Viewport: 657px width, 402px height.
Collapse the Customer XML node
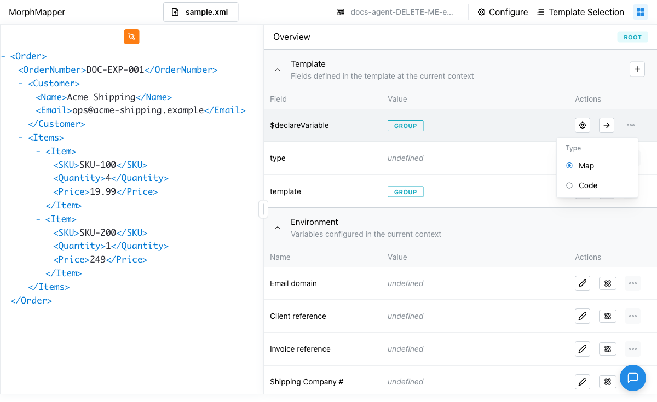coord(21,84)
